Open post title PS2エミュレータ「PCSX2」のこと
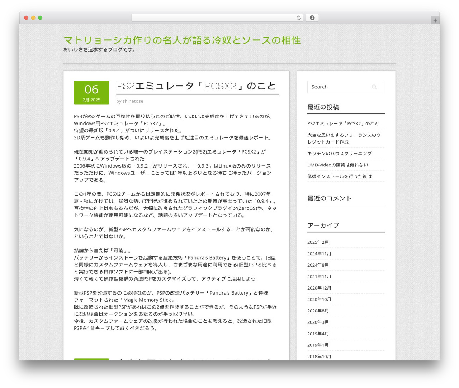 tap(197, 86)
